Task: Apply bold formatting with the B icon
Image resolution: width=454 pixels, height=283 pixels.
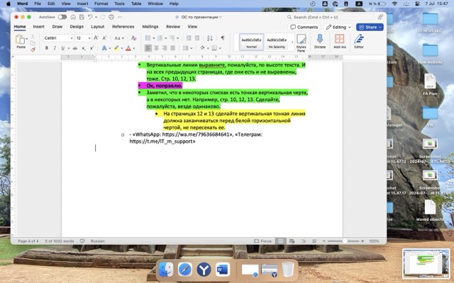Action: click(46, 48)
